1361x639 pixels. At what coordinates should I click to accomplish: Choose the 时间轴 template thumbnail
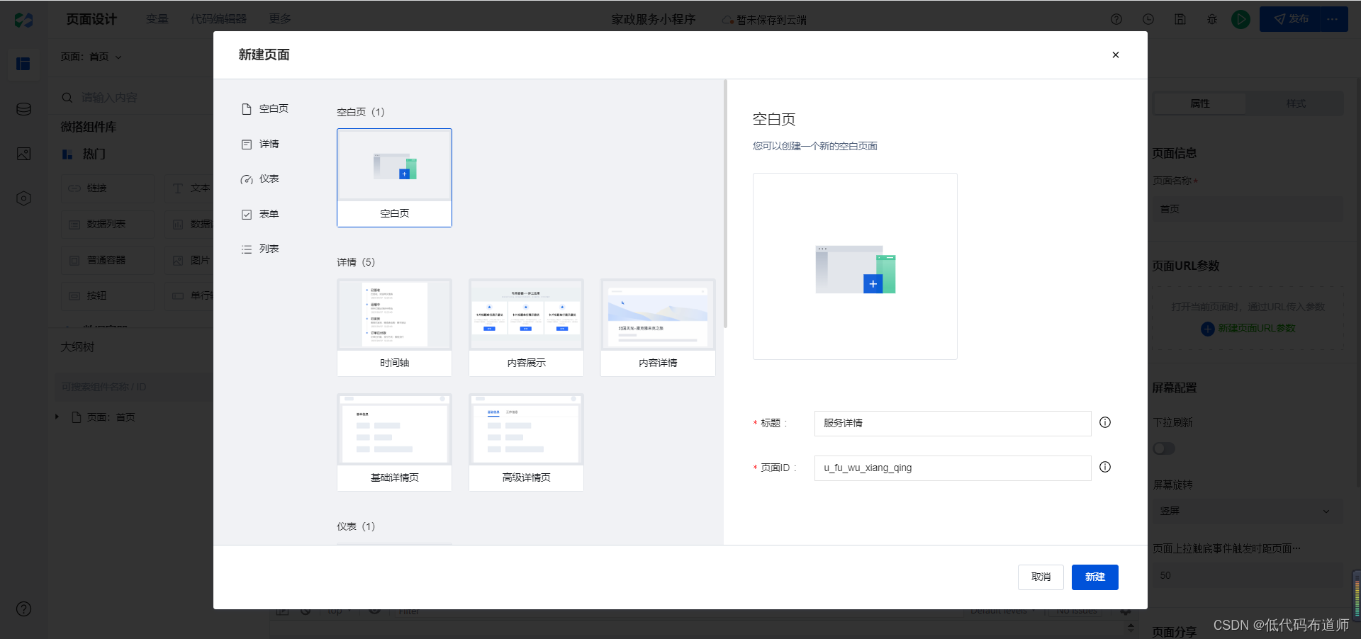tap(394, 327)
